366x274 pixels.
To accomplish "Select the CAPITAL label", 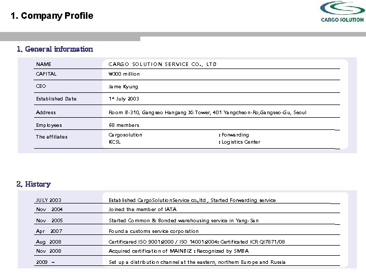I will tap(46, 74).
